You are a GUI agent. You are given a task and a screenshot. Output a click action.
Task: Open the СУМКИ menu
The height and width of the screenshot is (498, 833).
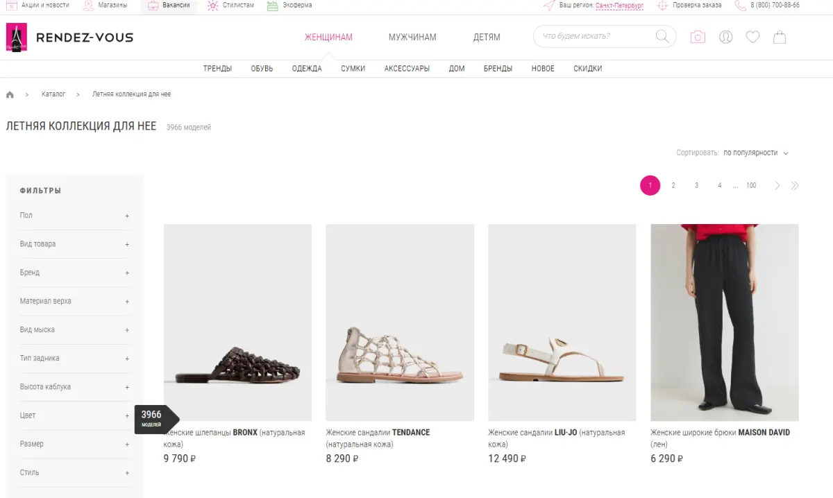(x=353, y=69)
